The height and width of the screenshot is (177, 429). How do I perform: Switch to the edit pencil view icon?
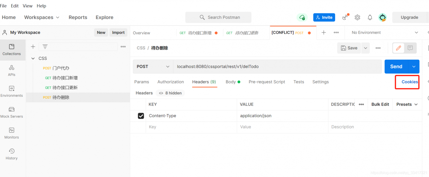pos(399,48)
